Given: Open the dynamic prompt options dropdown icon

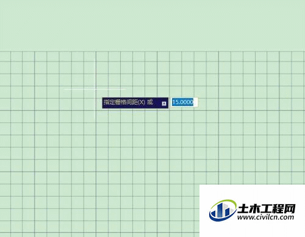Looking at the screenshot, I should click(164, 104).
